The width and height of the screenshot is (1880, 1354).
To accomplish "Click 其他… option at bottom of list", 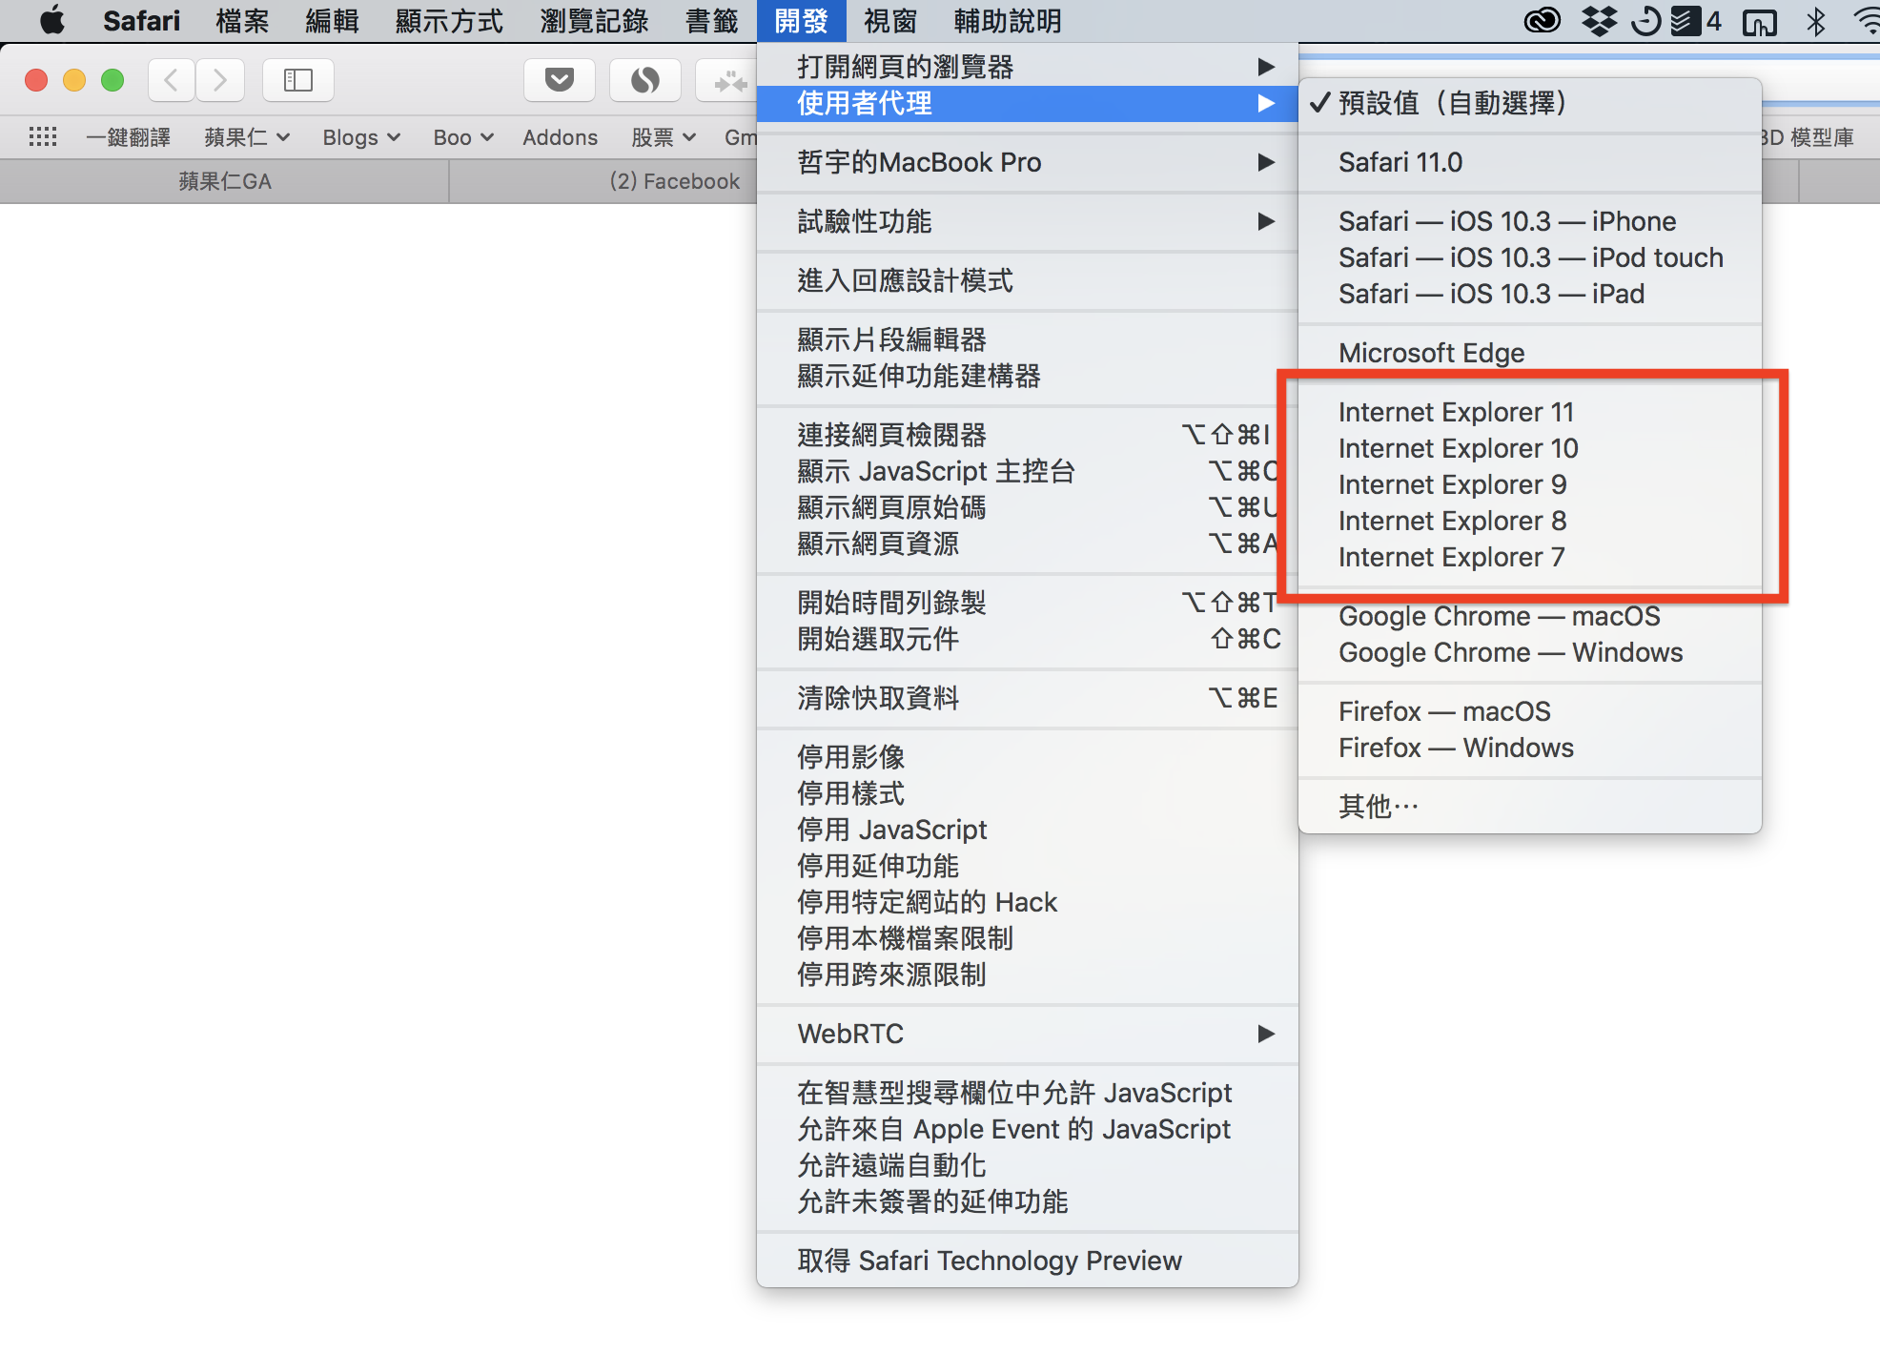I will coord(1378,805).
